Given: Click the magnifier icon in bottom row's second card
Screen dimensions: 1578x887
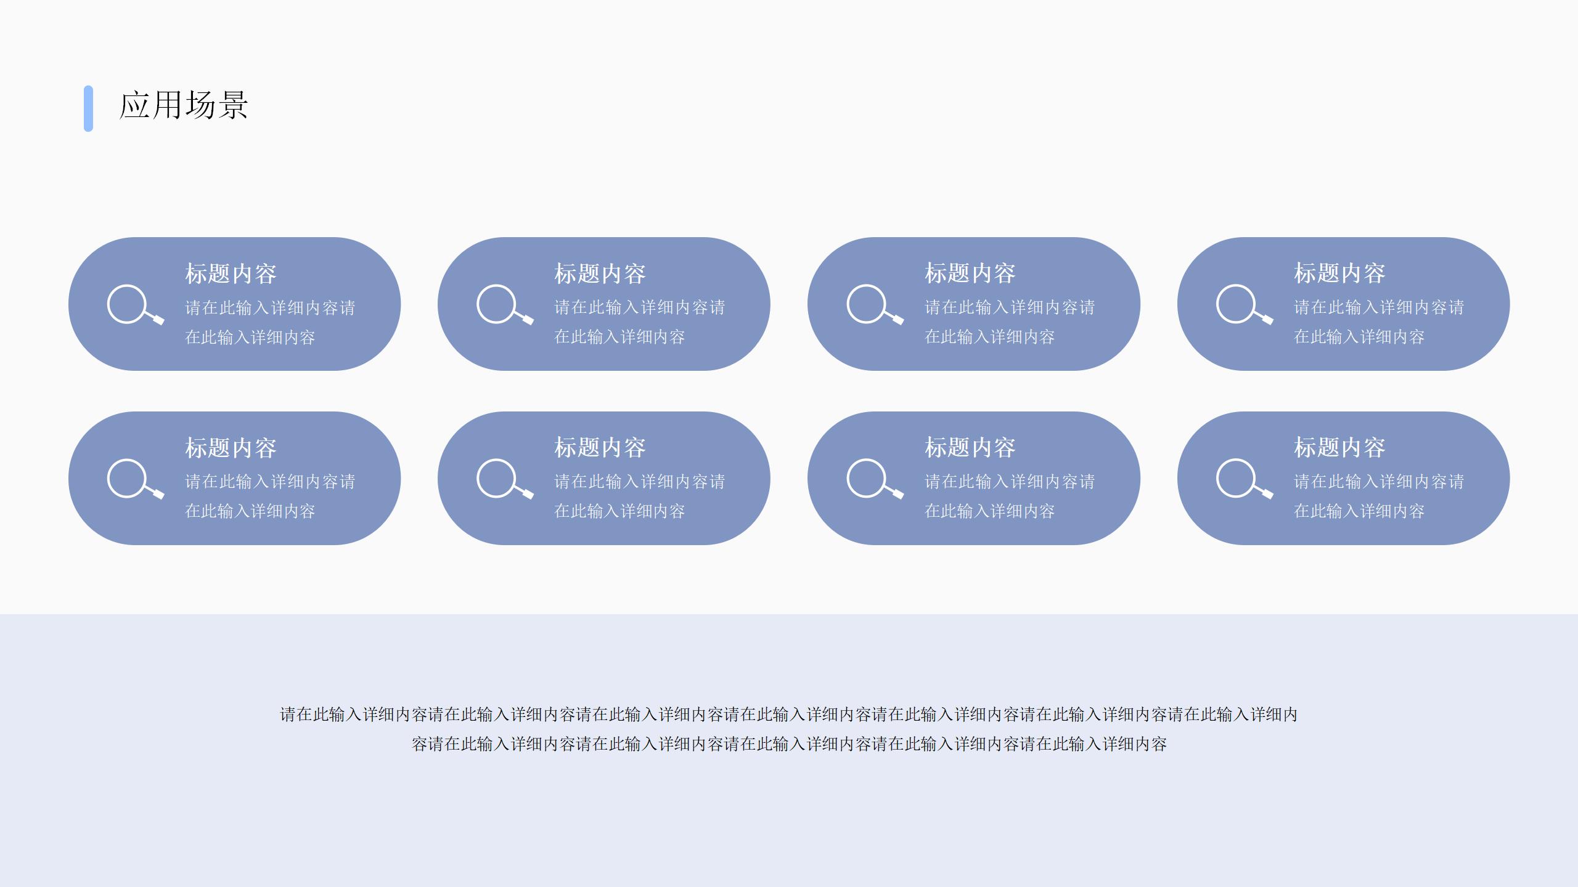Looking at the screenshot, I should tap(505, 479).
